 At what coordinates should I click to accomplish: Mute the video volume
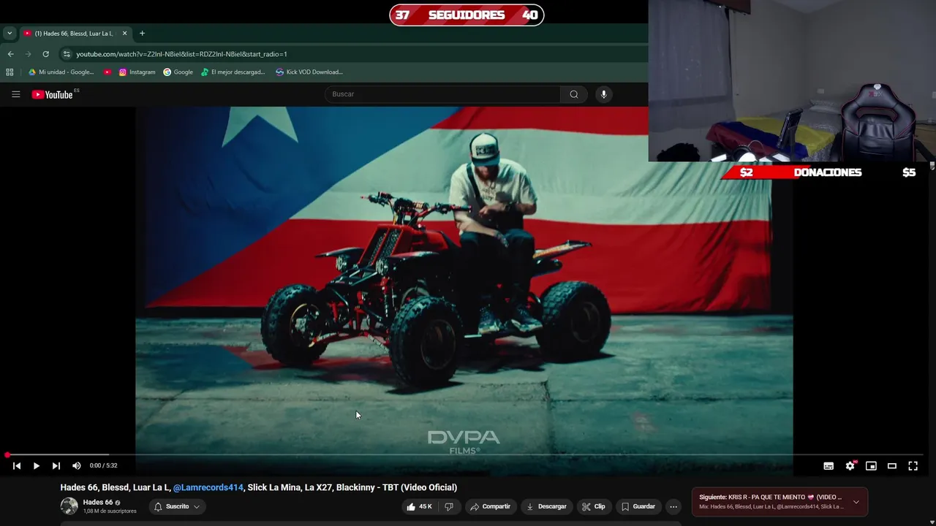click(77, 465)
